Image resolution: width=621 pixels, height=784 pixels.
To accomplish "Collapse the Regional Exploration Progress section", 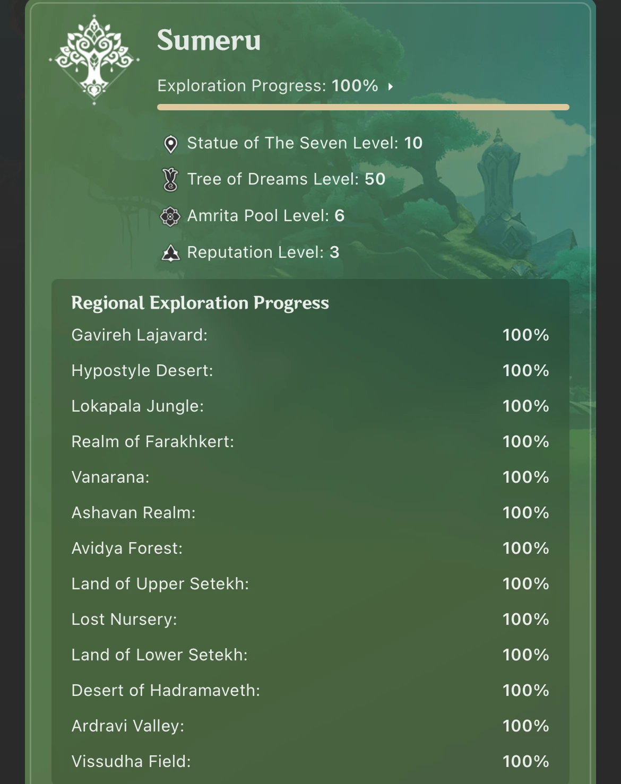I will (201, 303).
